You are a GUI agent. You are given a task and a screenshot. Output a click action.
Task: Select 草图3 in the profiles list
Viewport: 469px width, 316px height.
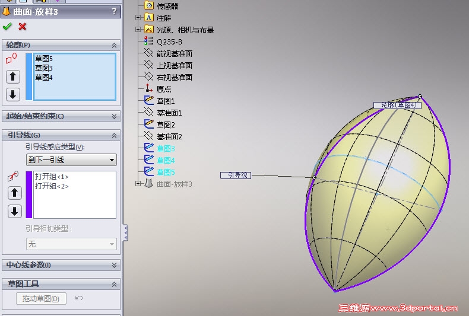44,68
